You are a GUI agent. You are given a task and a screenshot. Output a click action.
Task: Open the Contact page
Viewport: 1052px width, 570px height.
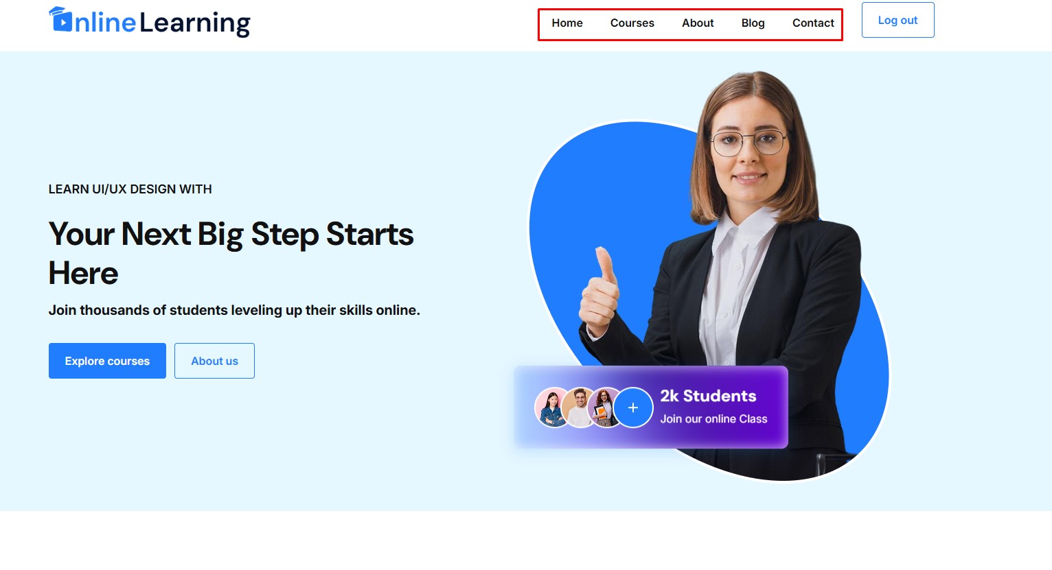coord(813,23)
